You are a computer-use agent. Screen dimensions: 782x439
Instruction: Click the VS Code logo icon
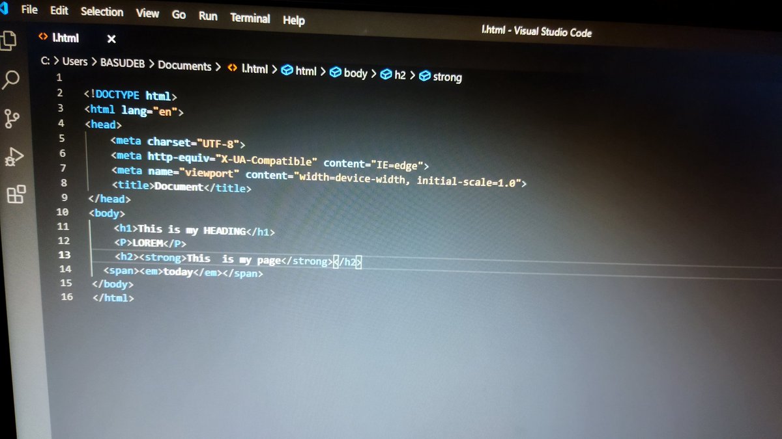pyautogui.click(x=3, y=8)
